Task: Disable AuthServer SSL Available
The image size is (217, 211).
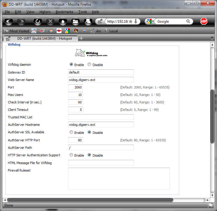Action: coord(89,132)
